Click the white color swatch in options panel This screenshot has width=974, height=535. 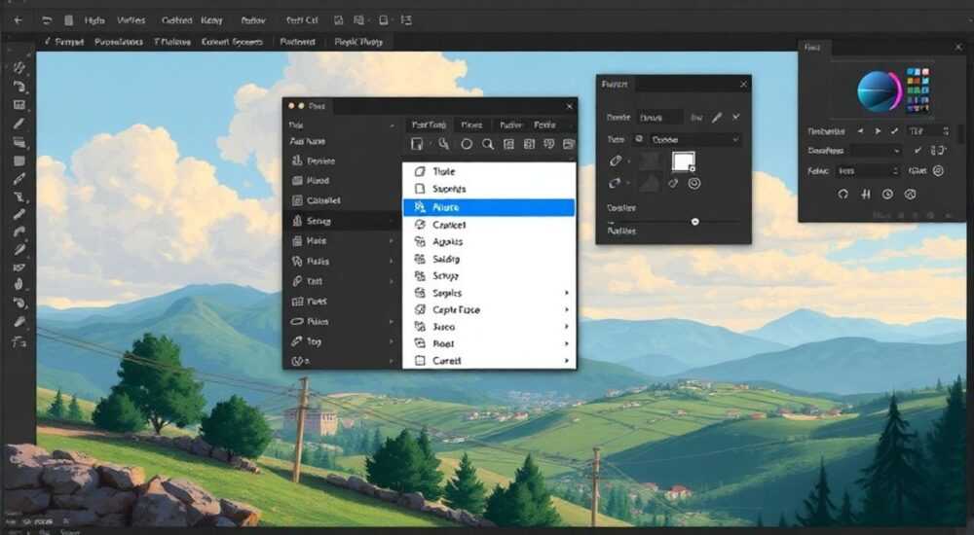tap(683, 161)
